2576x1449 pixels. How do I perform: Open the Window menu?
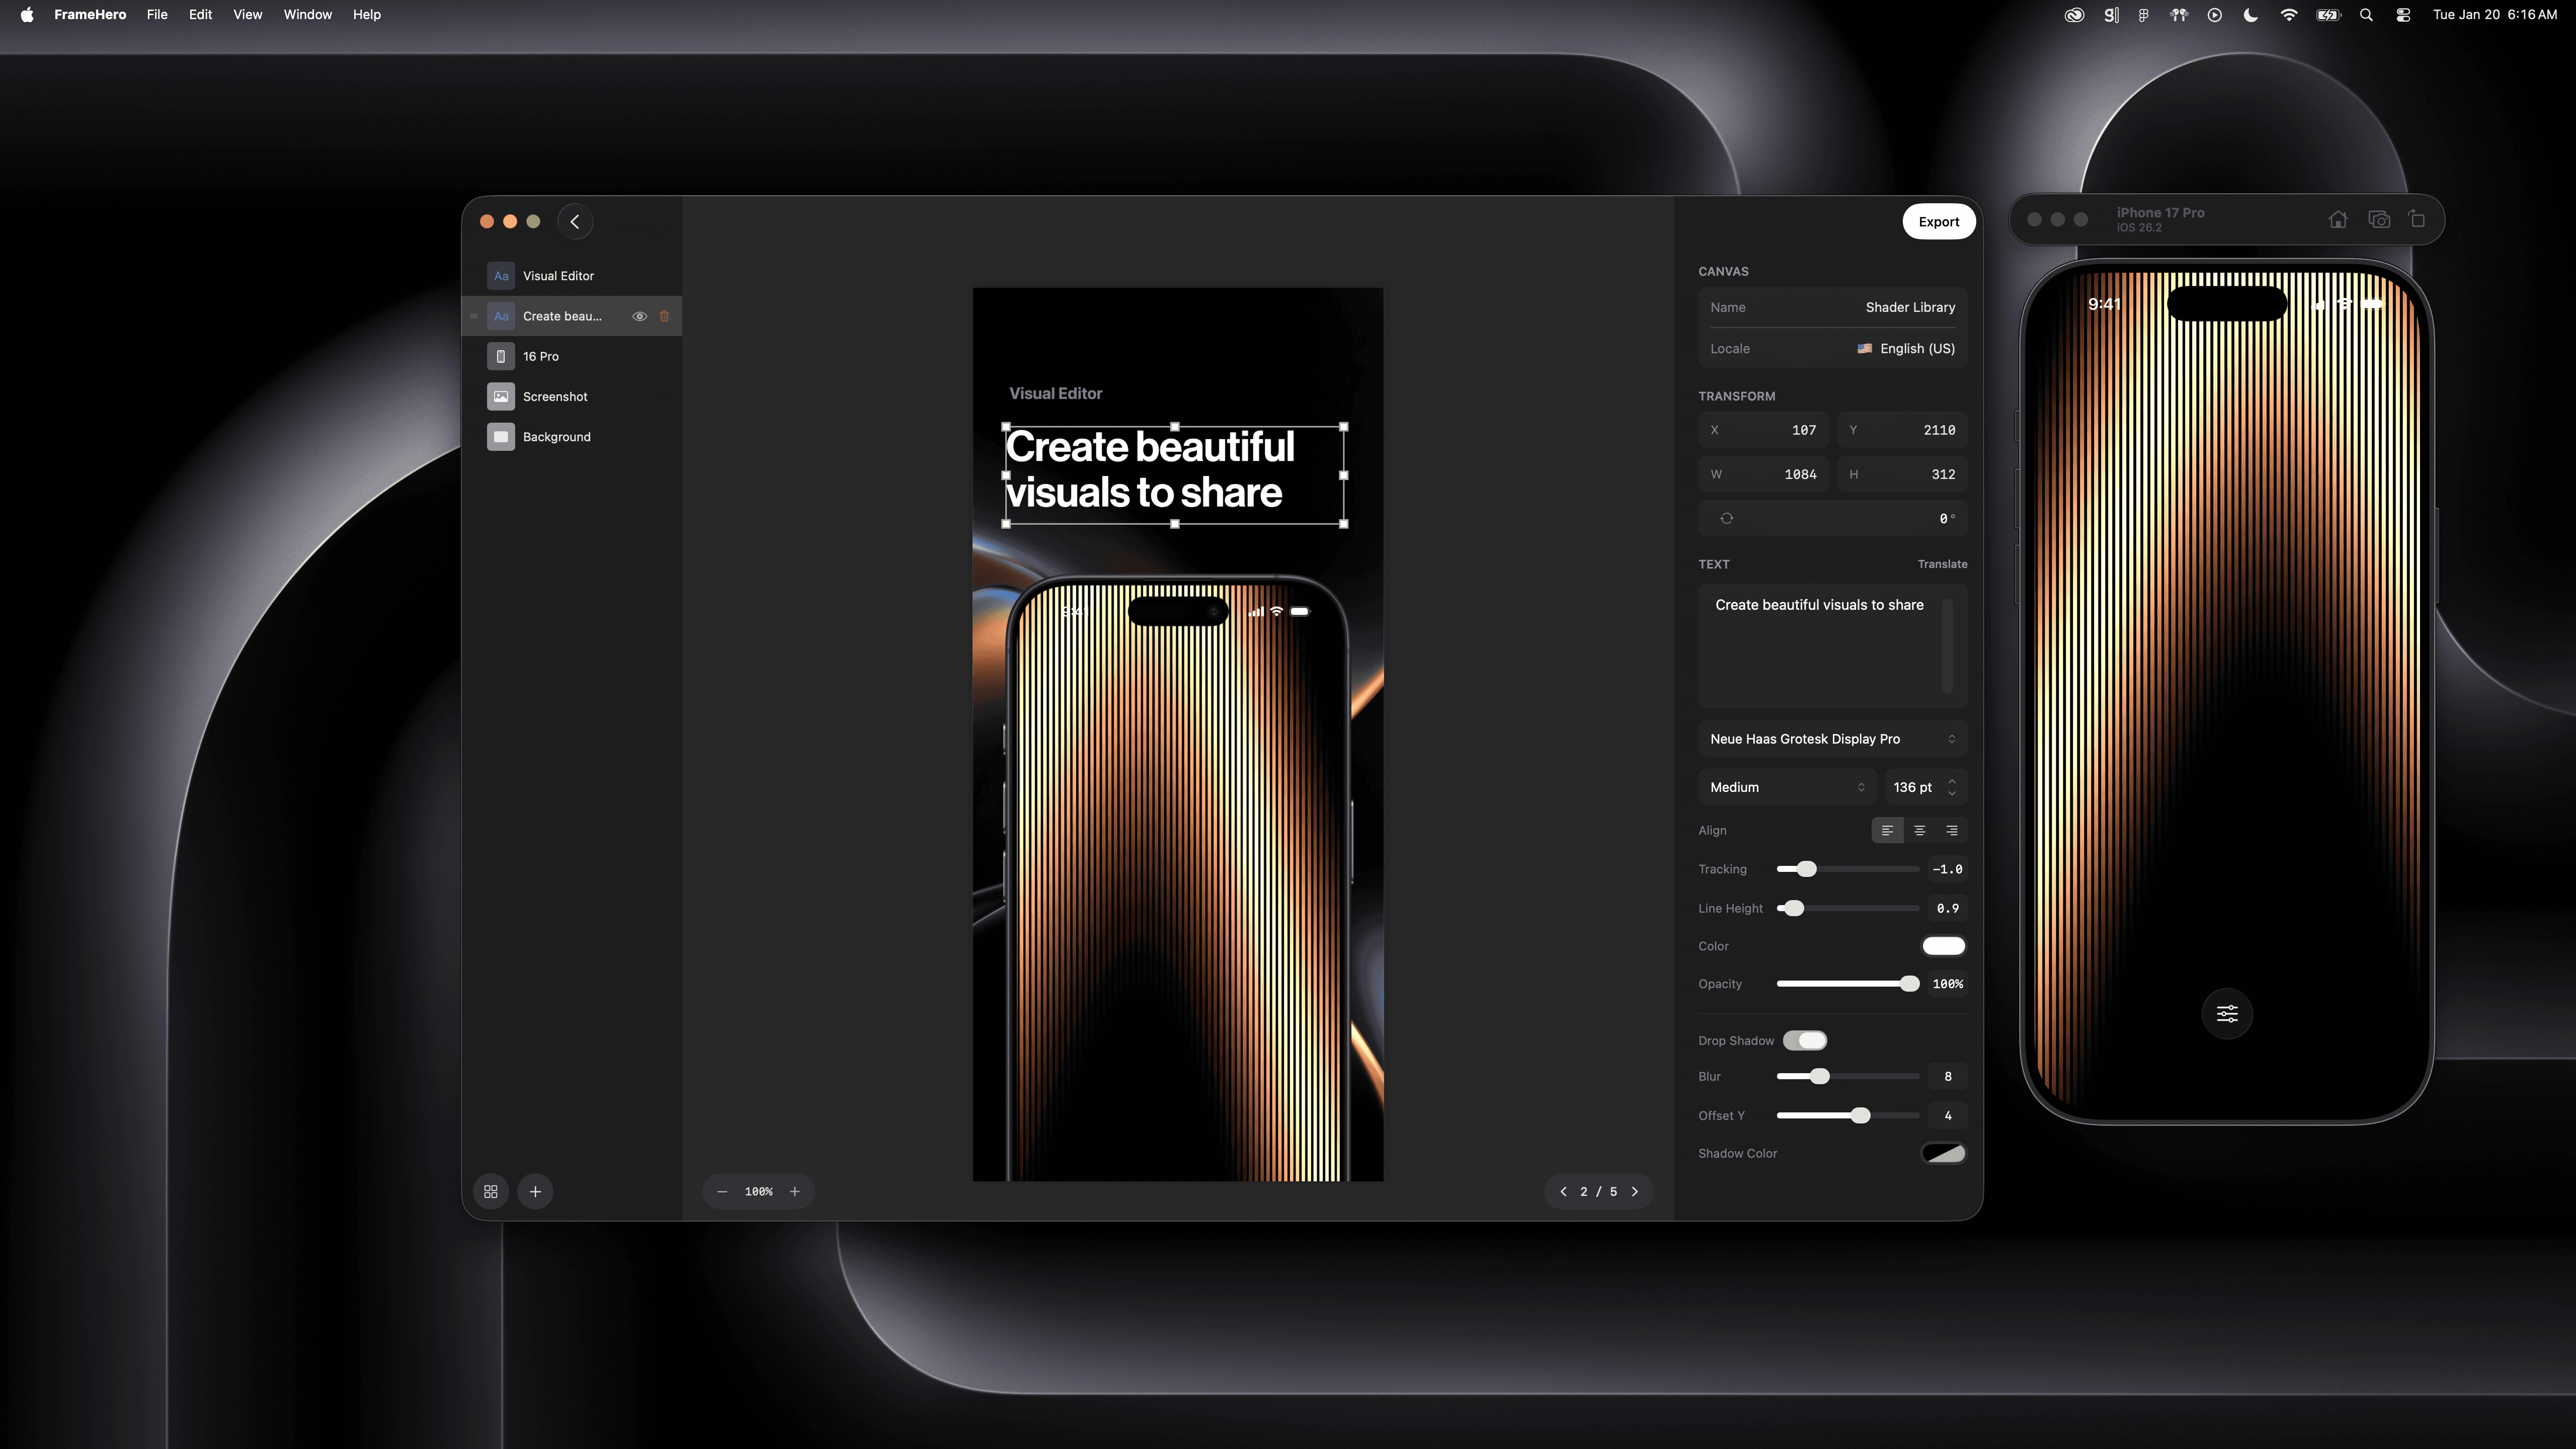click(x=307, y=14)
